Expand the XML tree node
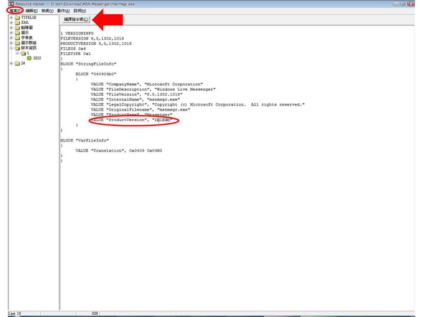The width and height of the screenshot is (423, 317). click(11, 23)
